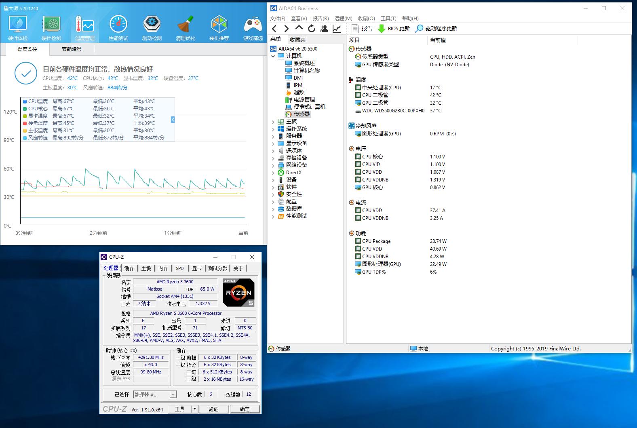Toggle 硬盘温度 legend color box
This screenshot has height=428, width=637.
tap(25, 123)
